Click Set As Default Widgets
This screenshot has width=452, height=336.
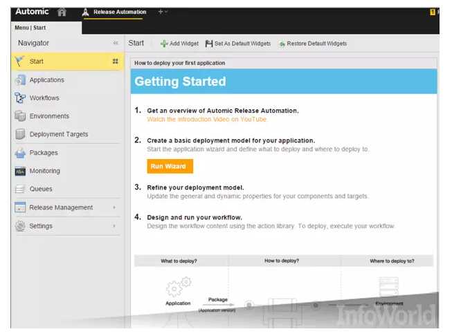[x=238, y=44]
